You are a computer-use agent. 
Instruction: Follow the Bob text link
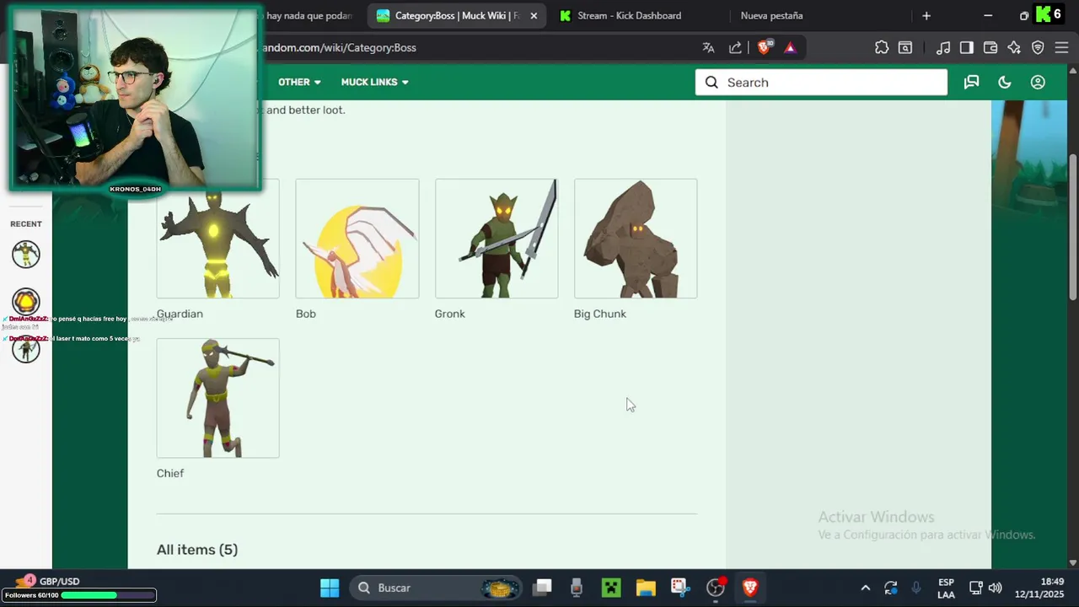click(306, 314)
